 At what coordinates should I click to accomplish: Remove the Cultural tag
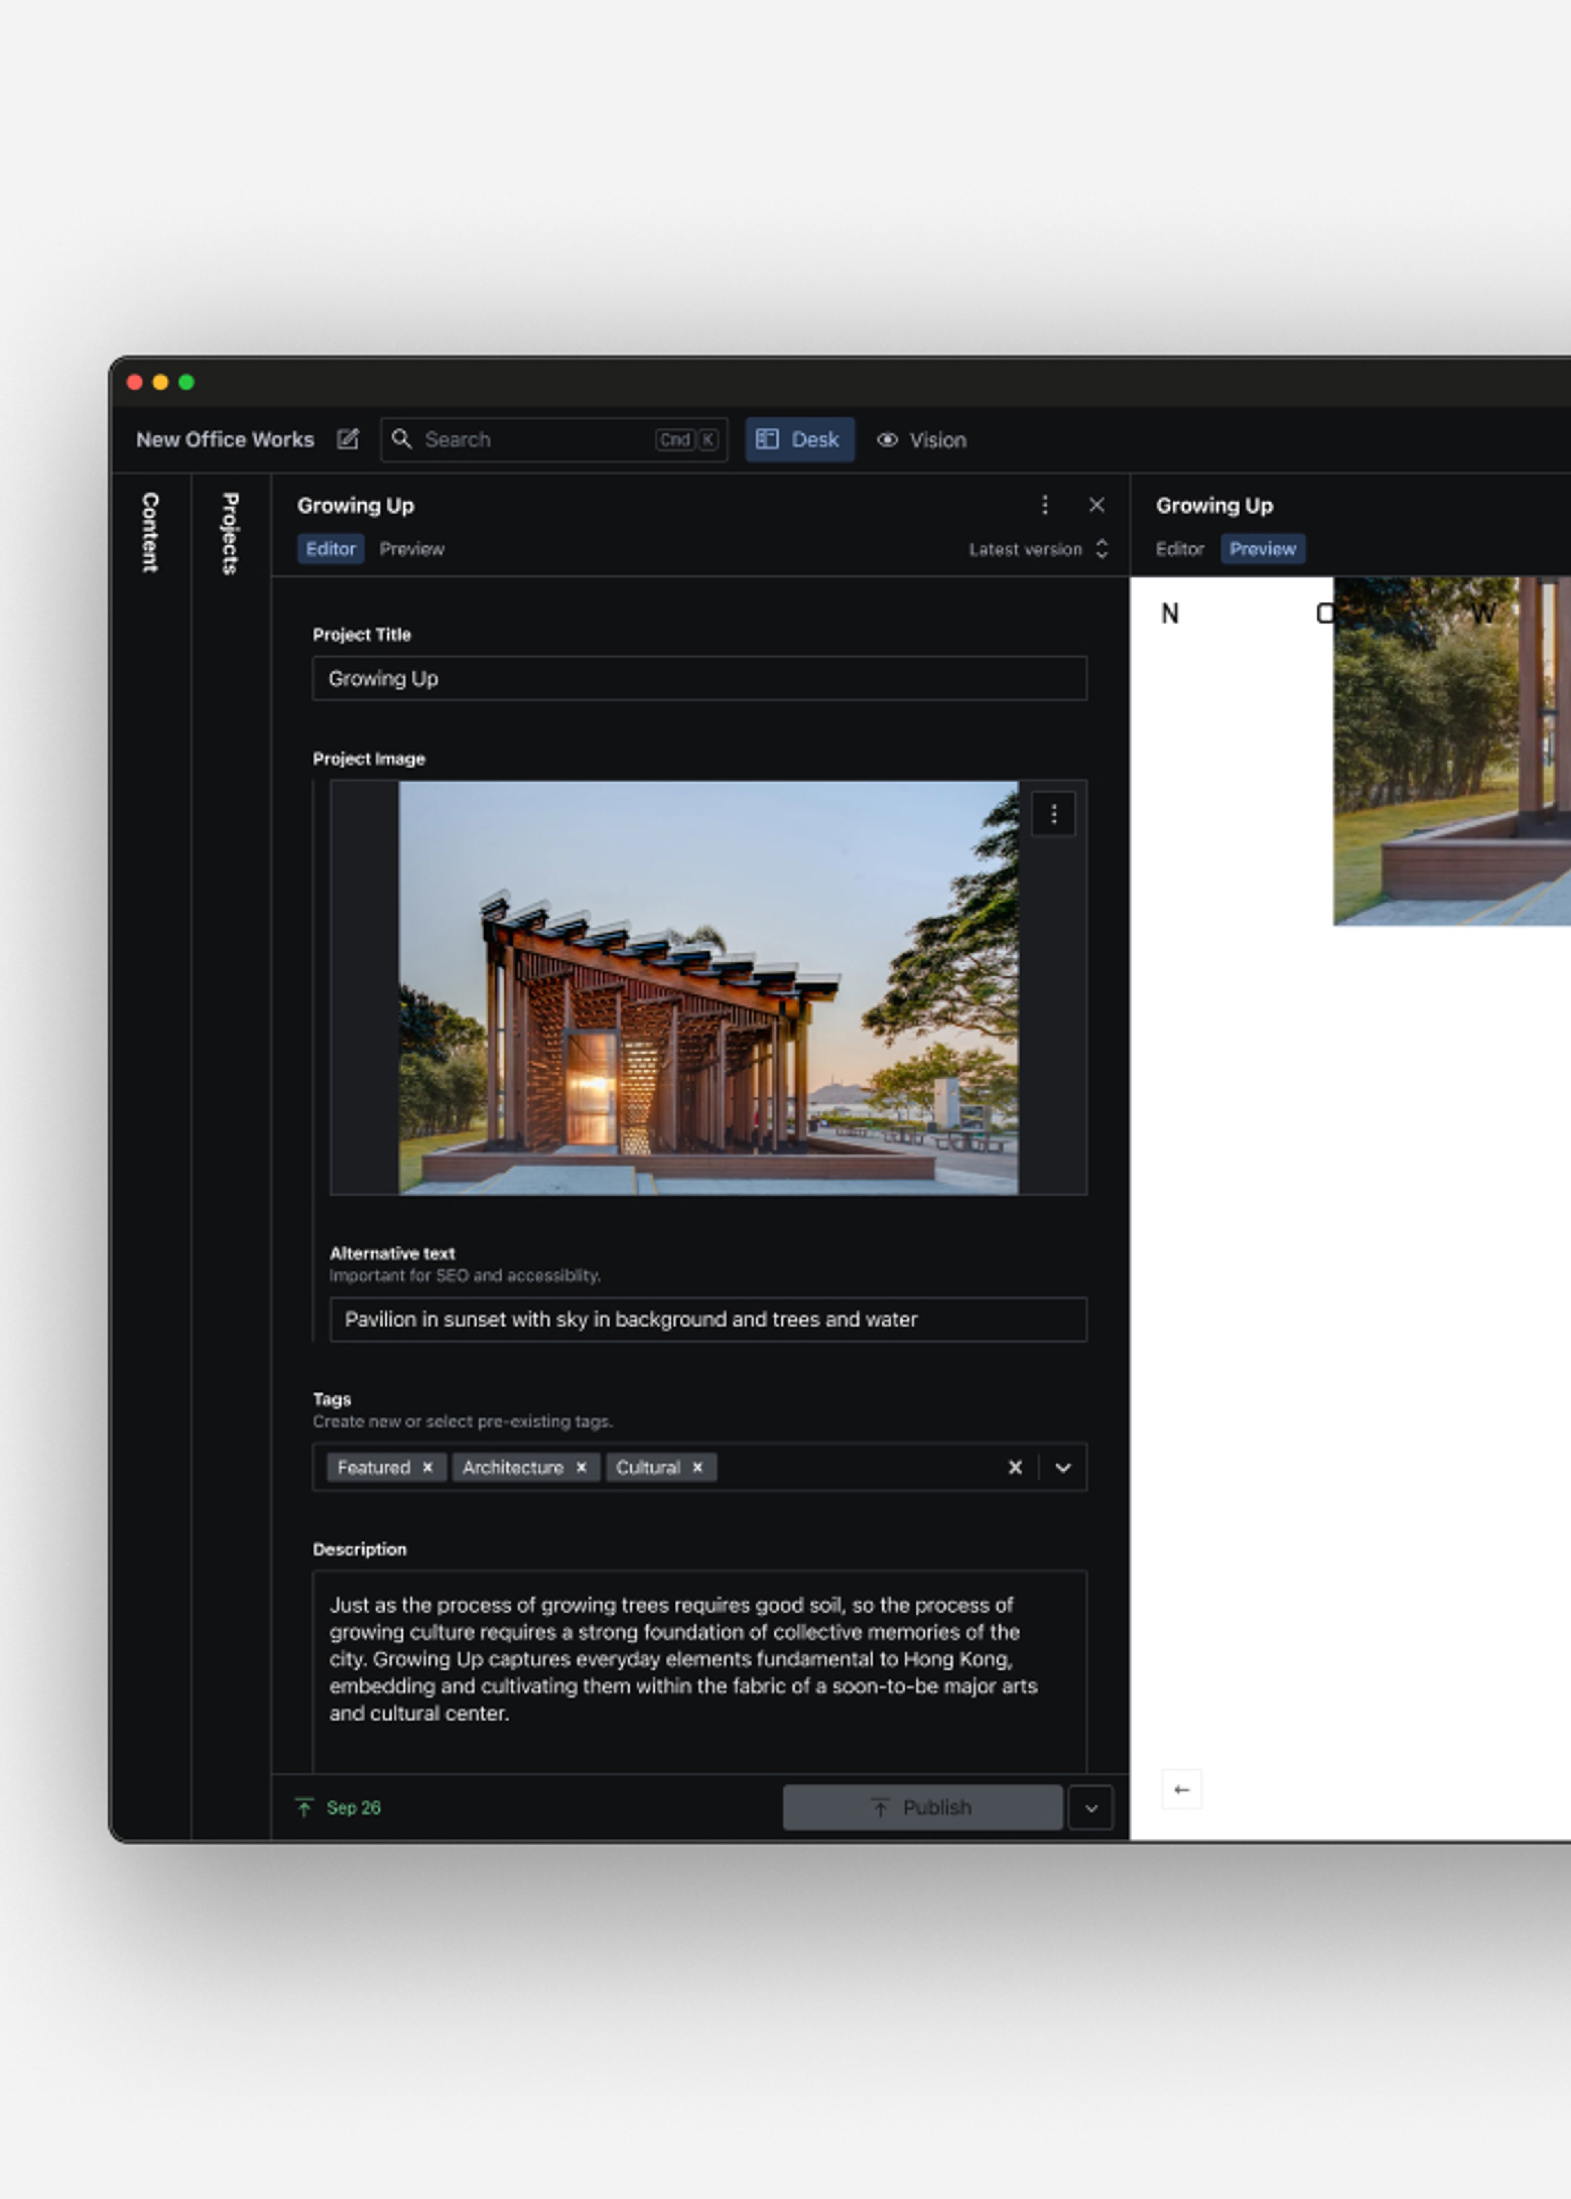pyautogui.click(x=698, y=1468)
